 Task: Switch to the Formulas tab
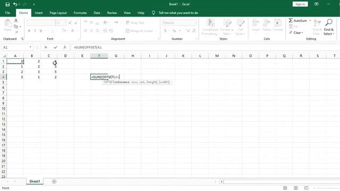pyautogui.click(x=80, y=13)
